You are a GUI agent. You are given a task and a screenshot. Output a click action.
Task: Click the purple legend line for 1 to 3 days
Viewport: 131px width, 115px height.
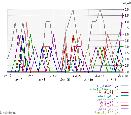click(124, 102)
